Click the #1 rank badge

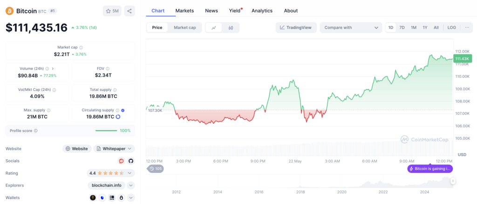53,11
